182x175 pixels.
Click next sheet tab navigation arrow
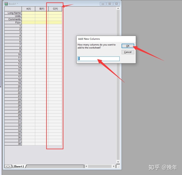pos(10,166)
